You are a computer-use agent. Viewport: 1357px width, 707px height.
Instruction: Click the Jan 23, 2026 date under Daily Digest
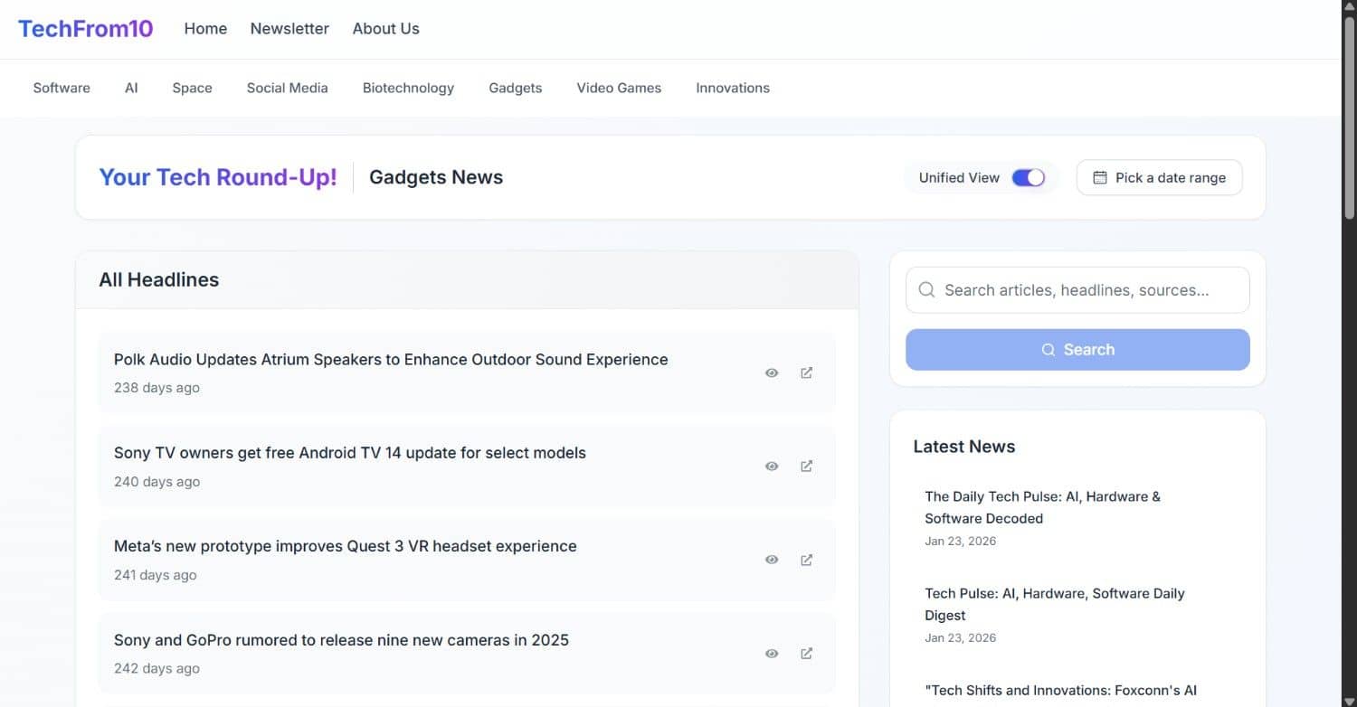pyautogui.click(x=960, y=638)
